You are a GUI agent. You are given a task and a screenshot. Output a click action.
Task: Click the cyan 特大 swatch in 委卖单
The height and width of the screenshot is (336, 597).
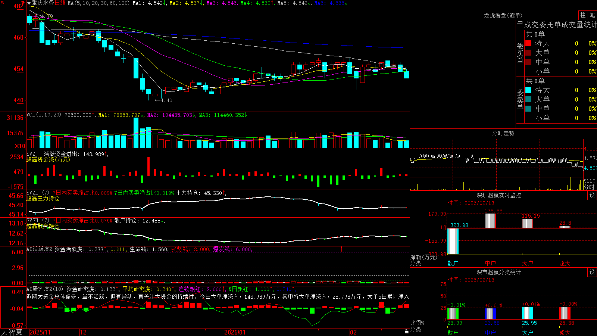click(528, 90)
